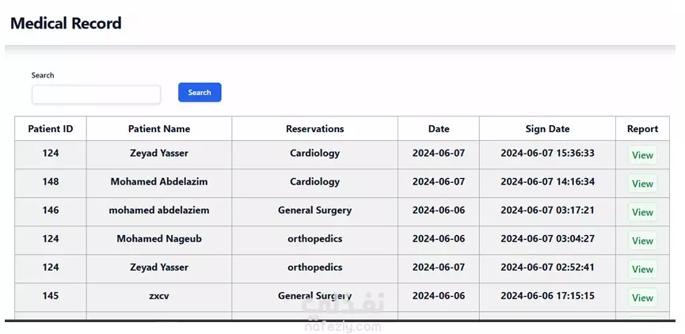Click the Date column header

(439, 129)
